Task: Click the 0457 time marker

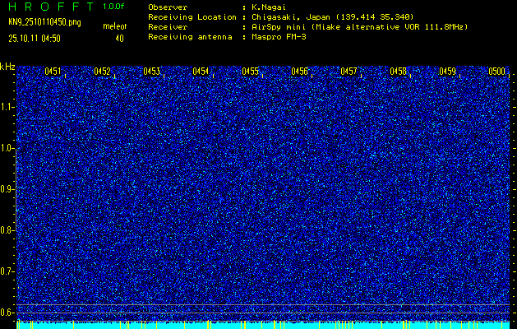Action: (x=349, y=72)
